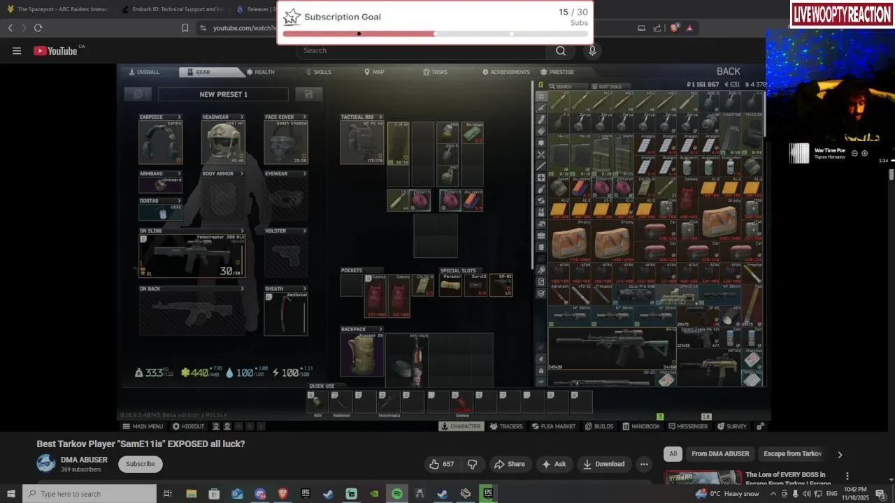Show next filter chips arrow
The height and width of the screenshot is (503, 895).
pos(840,455)
